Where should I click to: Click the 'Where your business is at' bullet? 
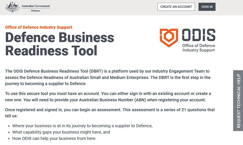pyautogui.click(x=82, y=126)
